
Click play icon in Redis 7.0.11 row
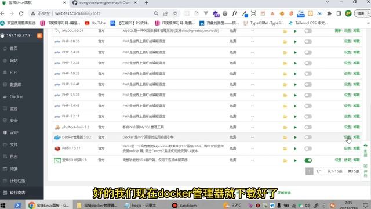(295, 149)
